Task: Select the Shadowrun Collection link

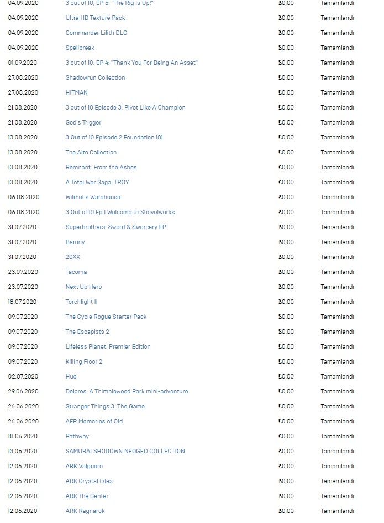Action: click(x=95, y=77)
